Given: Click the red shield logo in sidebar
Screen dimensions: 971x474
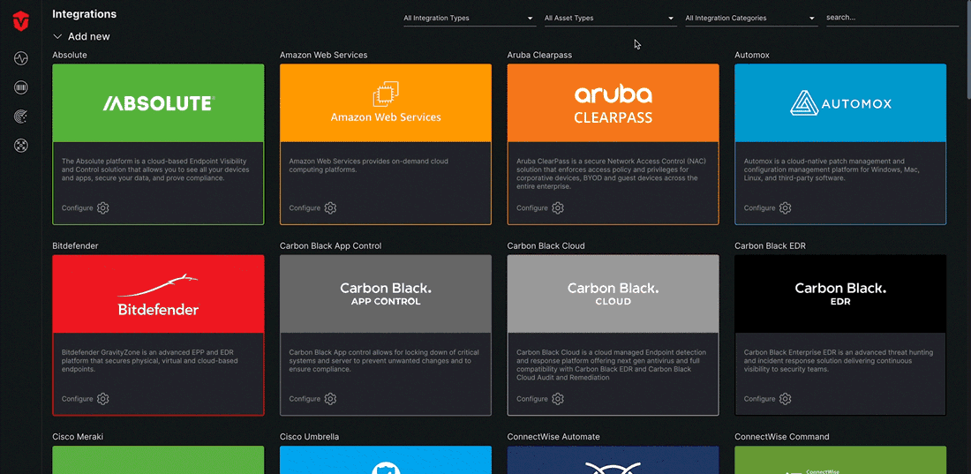Looking at the screenshot, I should (x=21, y=22).
